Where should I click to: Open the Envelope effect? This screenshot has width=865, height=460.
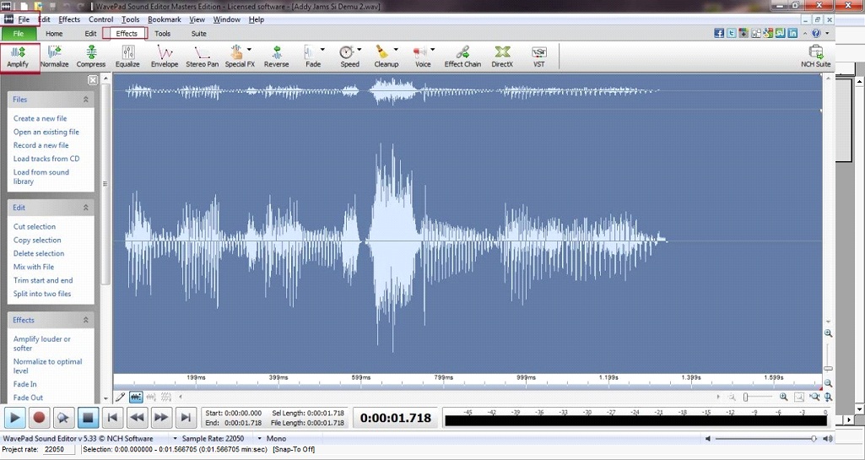pos(165,57)
